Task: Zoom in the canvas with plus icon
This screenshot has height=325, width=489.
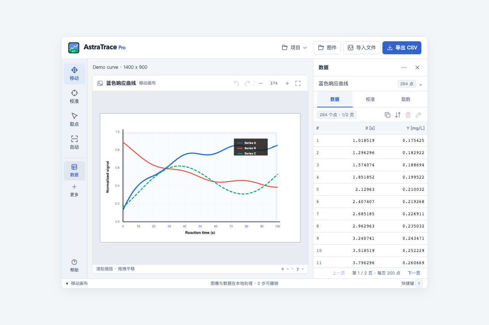Action: (287, 83)
